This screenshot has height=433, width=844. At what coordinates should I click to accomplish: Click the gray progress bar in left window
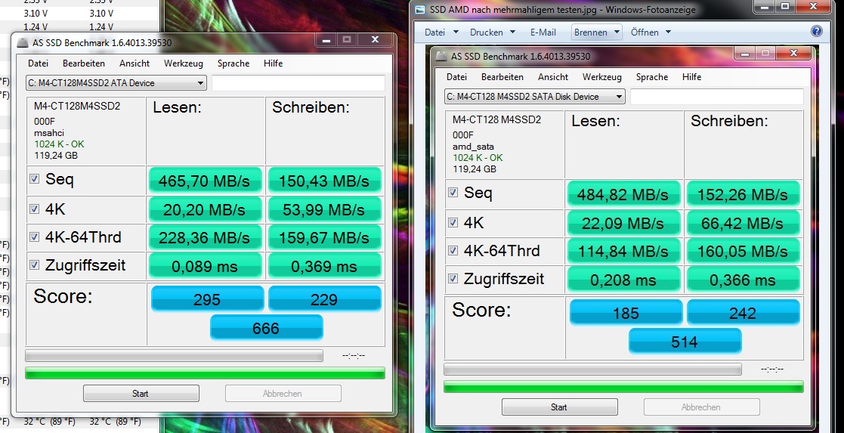click(x=174, y=355)
